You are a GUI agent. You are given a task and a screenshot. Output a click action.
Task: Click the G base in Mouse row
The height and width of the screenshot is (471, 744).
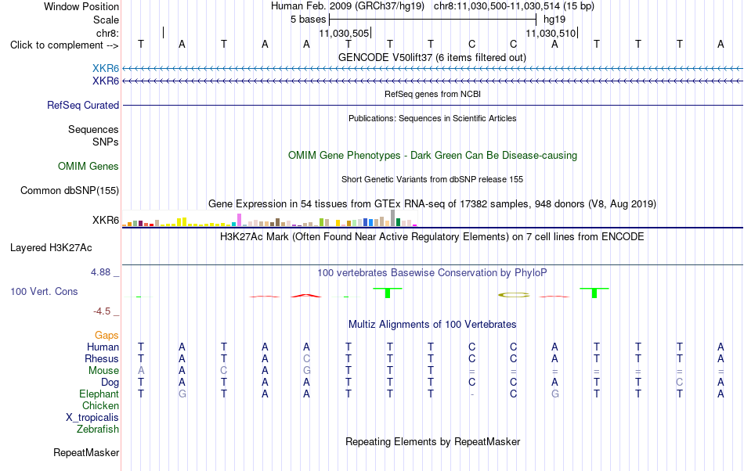click(x=306, y=371)
